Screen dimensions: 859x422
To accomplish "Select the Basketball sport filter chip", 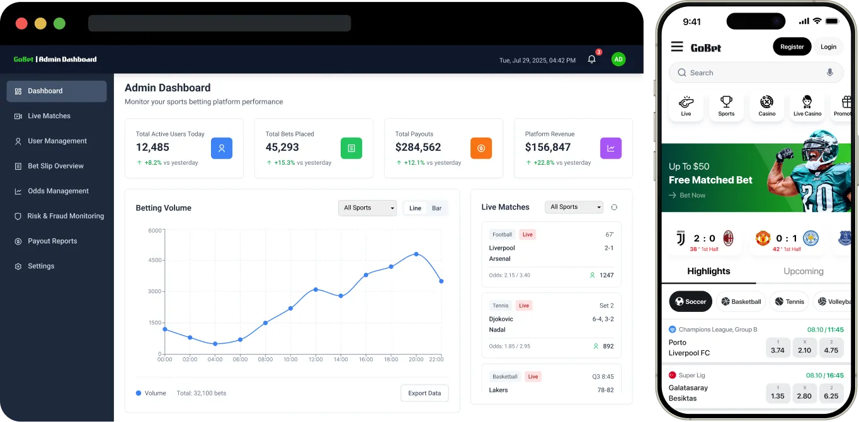I will coord(741,301).
